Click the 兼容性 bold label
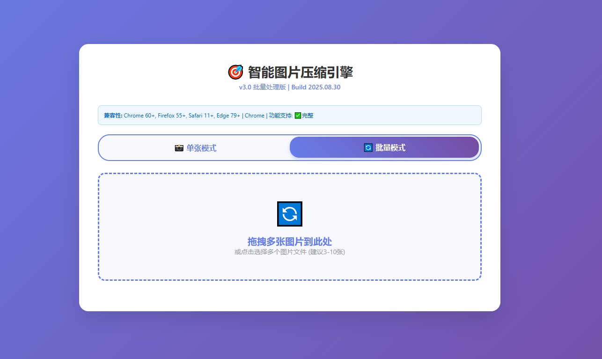 (x=113, y=116)
